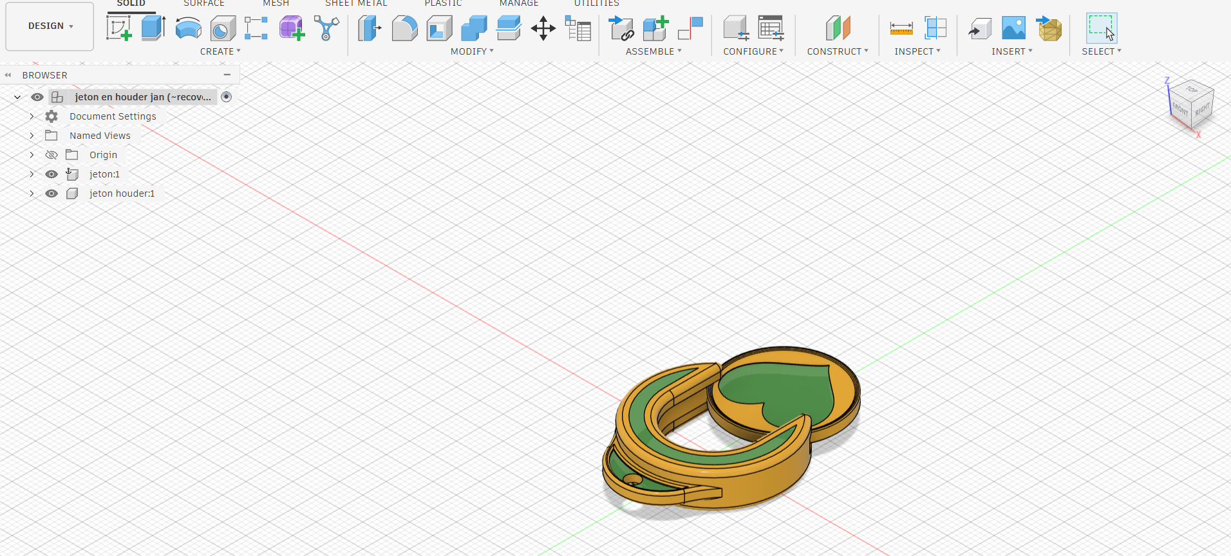The width and height of the screenshot is (1231, 556).
Task: Click the Measure tool icon
Action: (x=901, y=29)
